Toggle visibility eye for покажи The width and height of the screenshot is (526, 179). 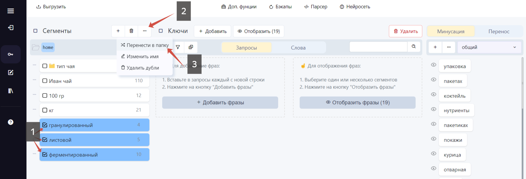(434, 139)
